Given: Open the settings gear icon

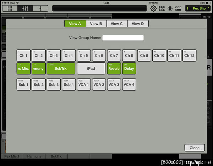Looking at the screenshot, I should click(x=153, y=8).
